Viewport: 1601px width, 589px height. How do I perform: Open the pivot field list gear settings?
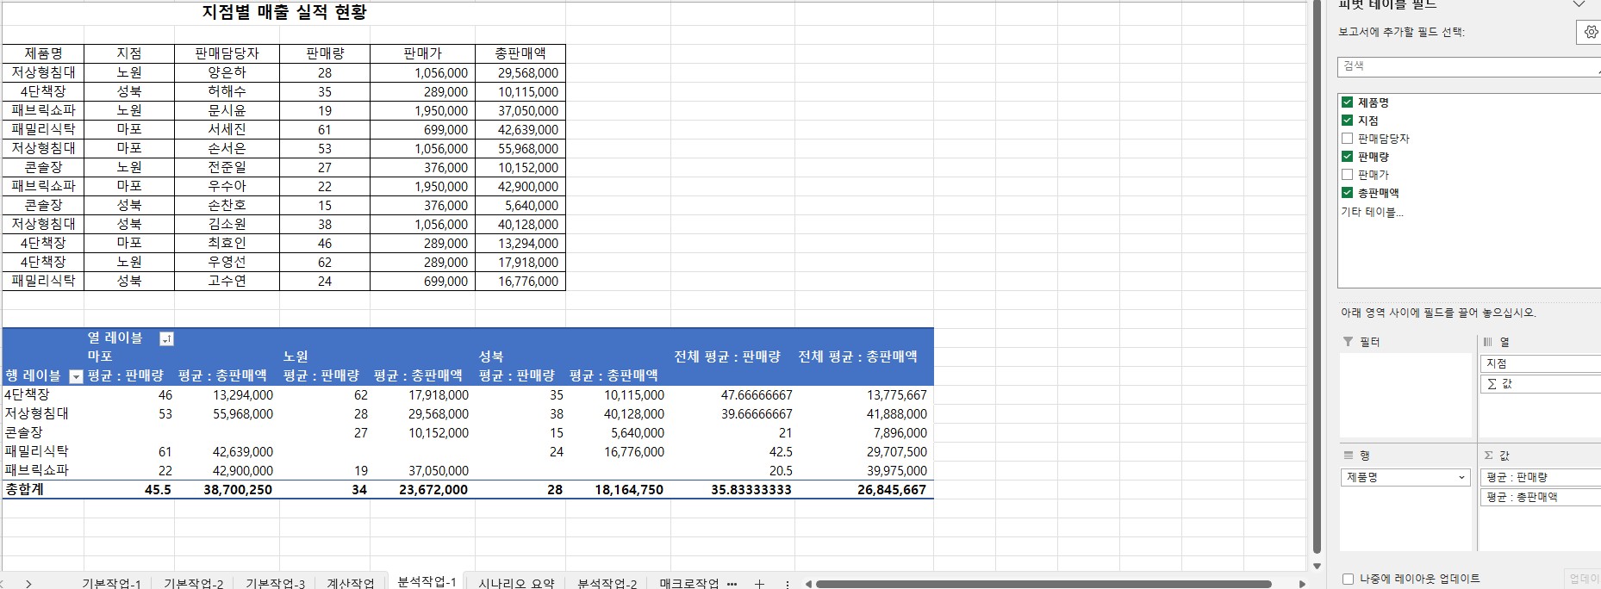tap(1590, 33)
